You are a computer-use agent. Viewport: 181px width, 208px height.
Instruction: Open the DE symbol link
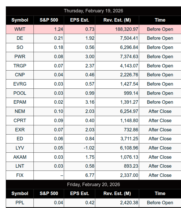(20, 38)
